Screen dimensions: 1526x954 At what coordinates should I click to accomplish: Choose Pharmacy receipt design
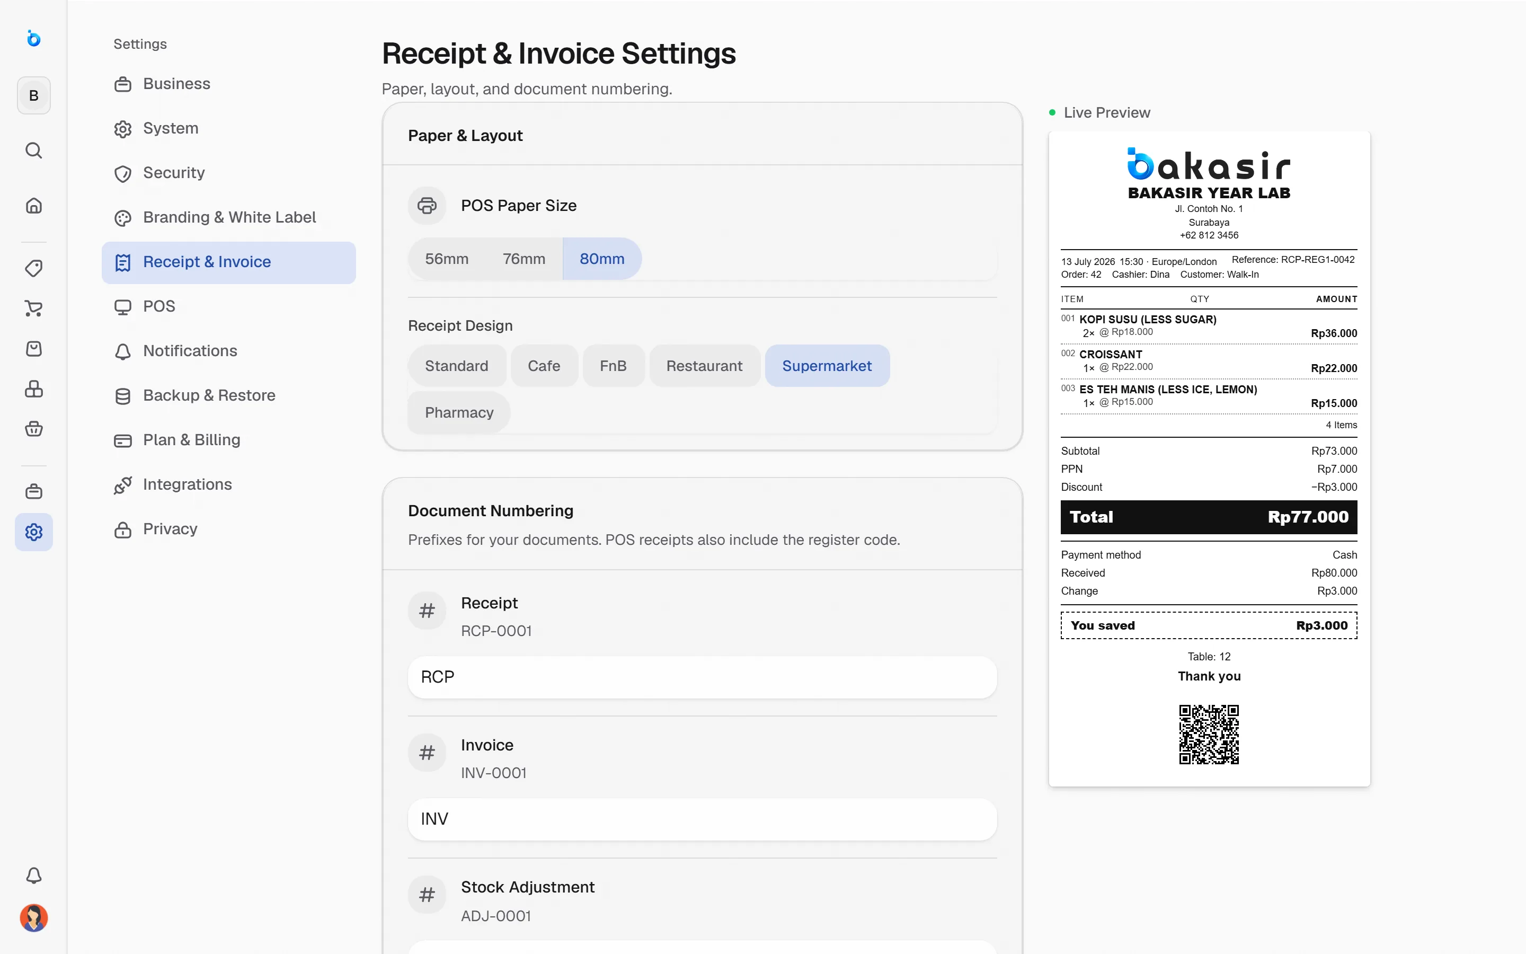[459, 413]
